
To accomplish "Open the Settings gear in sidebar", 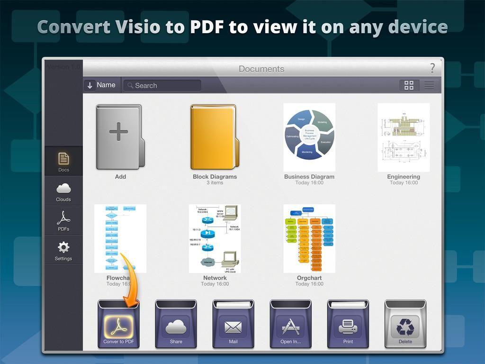I will pos(63,250).
